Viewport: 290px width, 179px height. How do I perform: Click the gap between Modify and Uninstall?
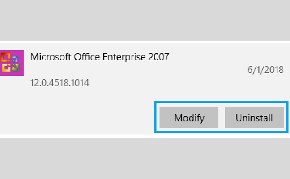[x=222, y=117]
